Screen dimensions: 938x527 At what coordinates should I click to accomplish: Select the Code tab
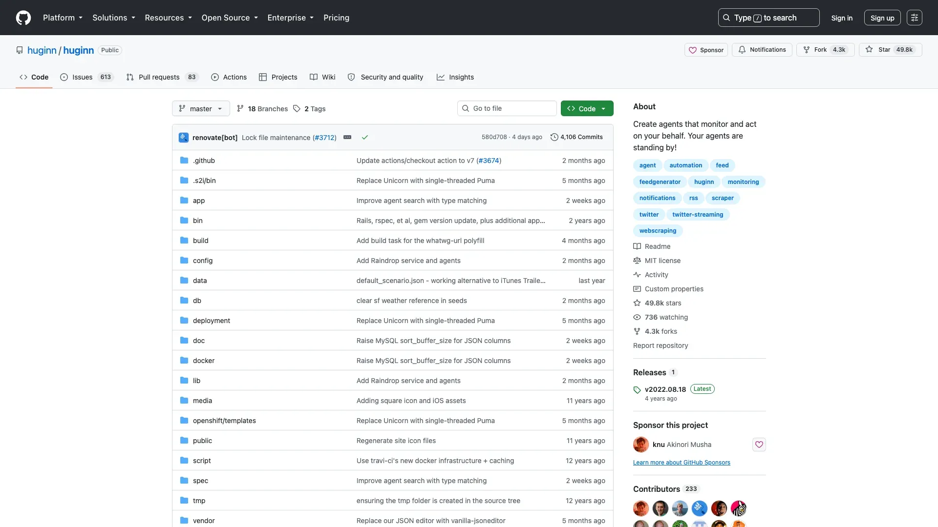click(34, 77)
